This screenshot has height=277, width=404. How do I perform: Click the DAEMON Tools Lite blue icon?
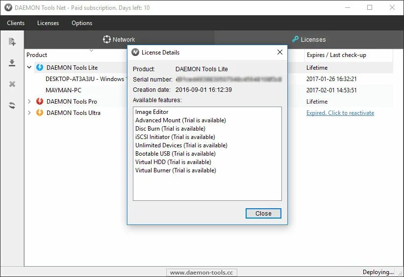coord(40,67)
